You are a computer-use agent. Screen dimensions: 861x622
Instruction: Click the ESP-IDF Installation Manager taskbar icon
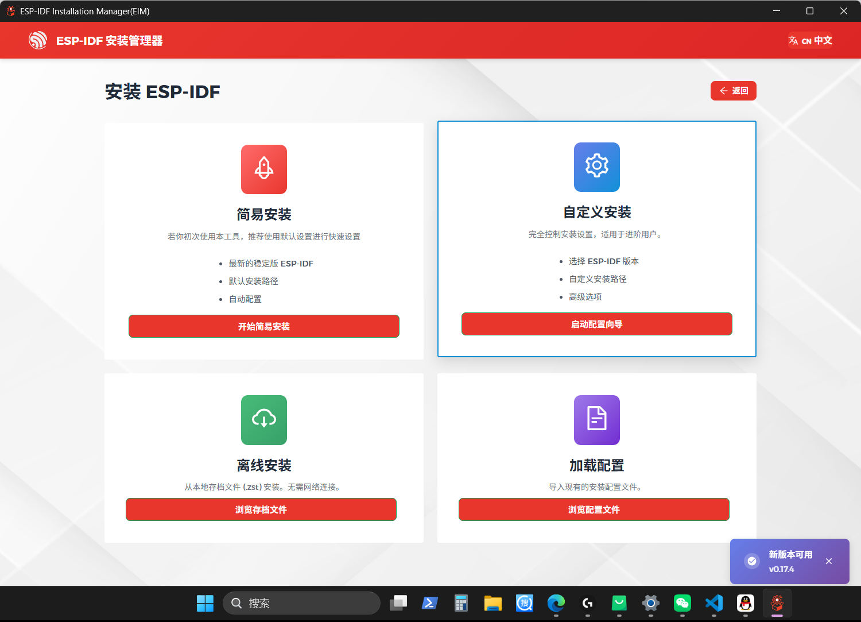[x=777, y=603]
